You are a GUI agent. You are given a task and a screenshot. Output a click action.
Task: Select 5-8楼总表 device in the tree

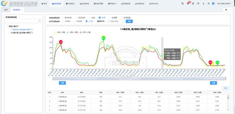tap(21, 33)
